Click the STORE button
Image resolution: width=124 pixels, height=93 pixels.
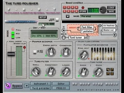(x=83, y=11)
